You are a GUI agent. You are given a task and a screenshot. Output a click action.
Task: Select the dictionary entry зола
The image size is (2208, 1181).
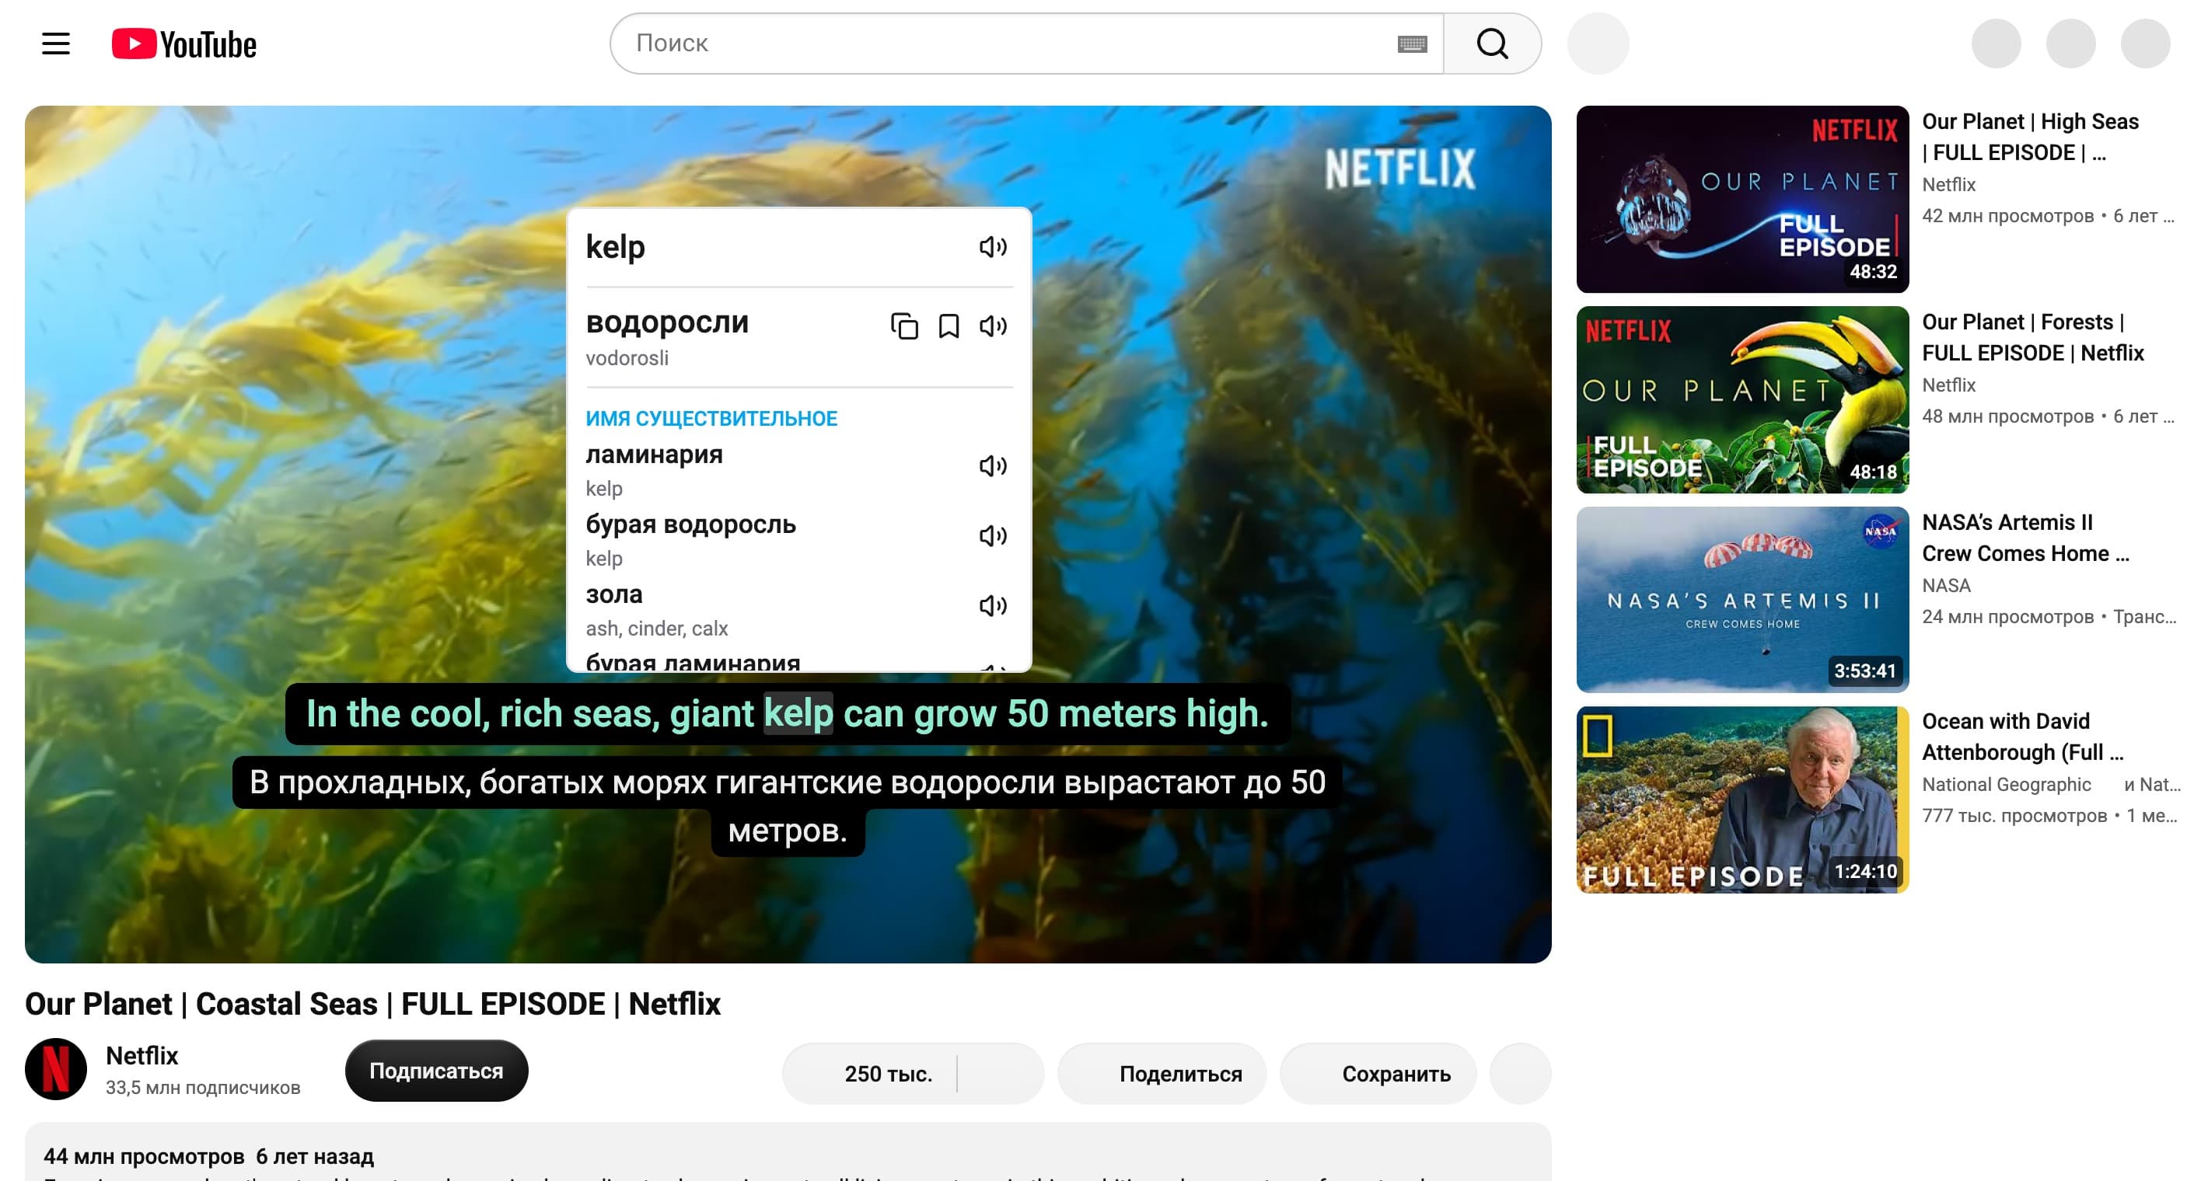pos(613,594)
